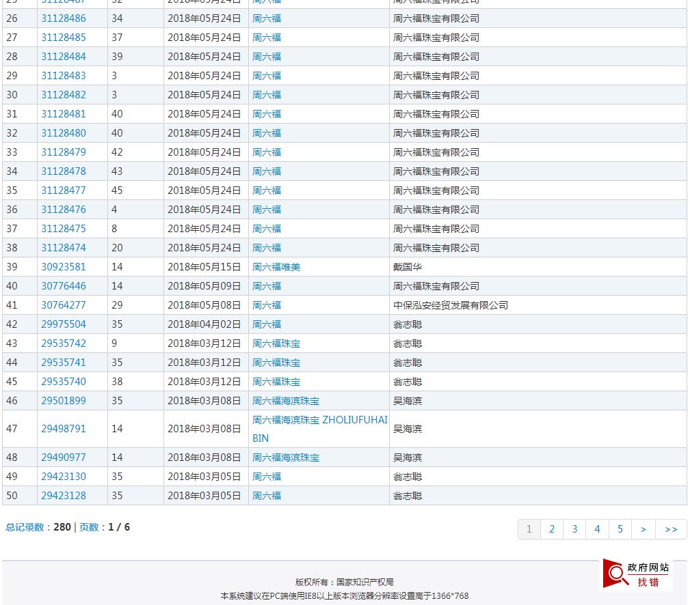Viewport: 690px width, 605px height.
Task: Jump to the last page button
Action: 671,529
